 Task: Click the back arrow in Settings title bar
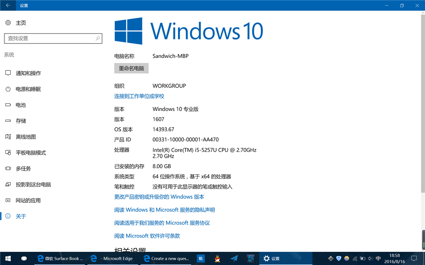8,5
